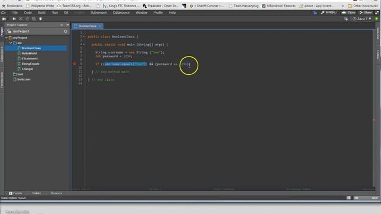
Task: Open the Help menu
Action: pos(172,12)
